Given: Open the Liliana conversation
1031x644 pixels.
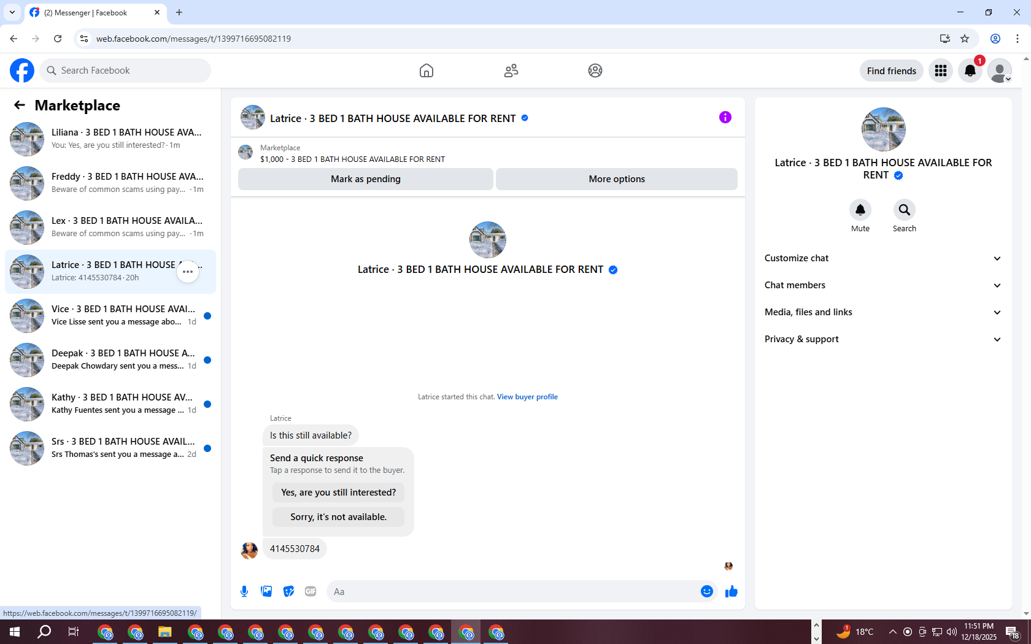Looking at the screenshot, I should tap(110, 139).
